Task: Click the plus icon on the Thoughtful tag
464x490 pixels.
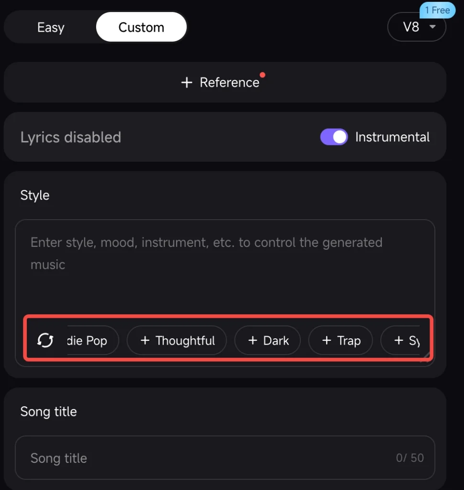Action: tap(145, 340)
